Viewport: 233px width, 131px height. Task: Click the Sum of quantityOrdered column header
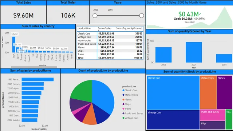(129, 28)
